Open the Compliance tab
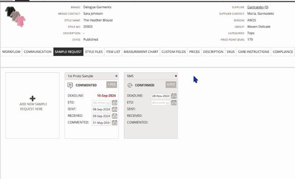Viewport: 295px width, 179px height. (283, 52)
